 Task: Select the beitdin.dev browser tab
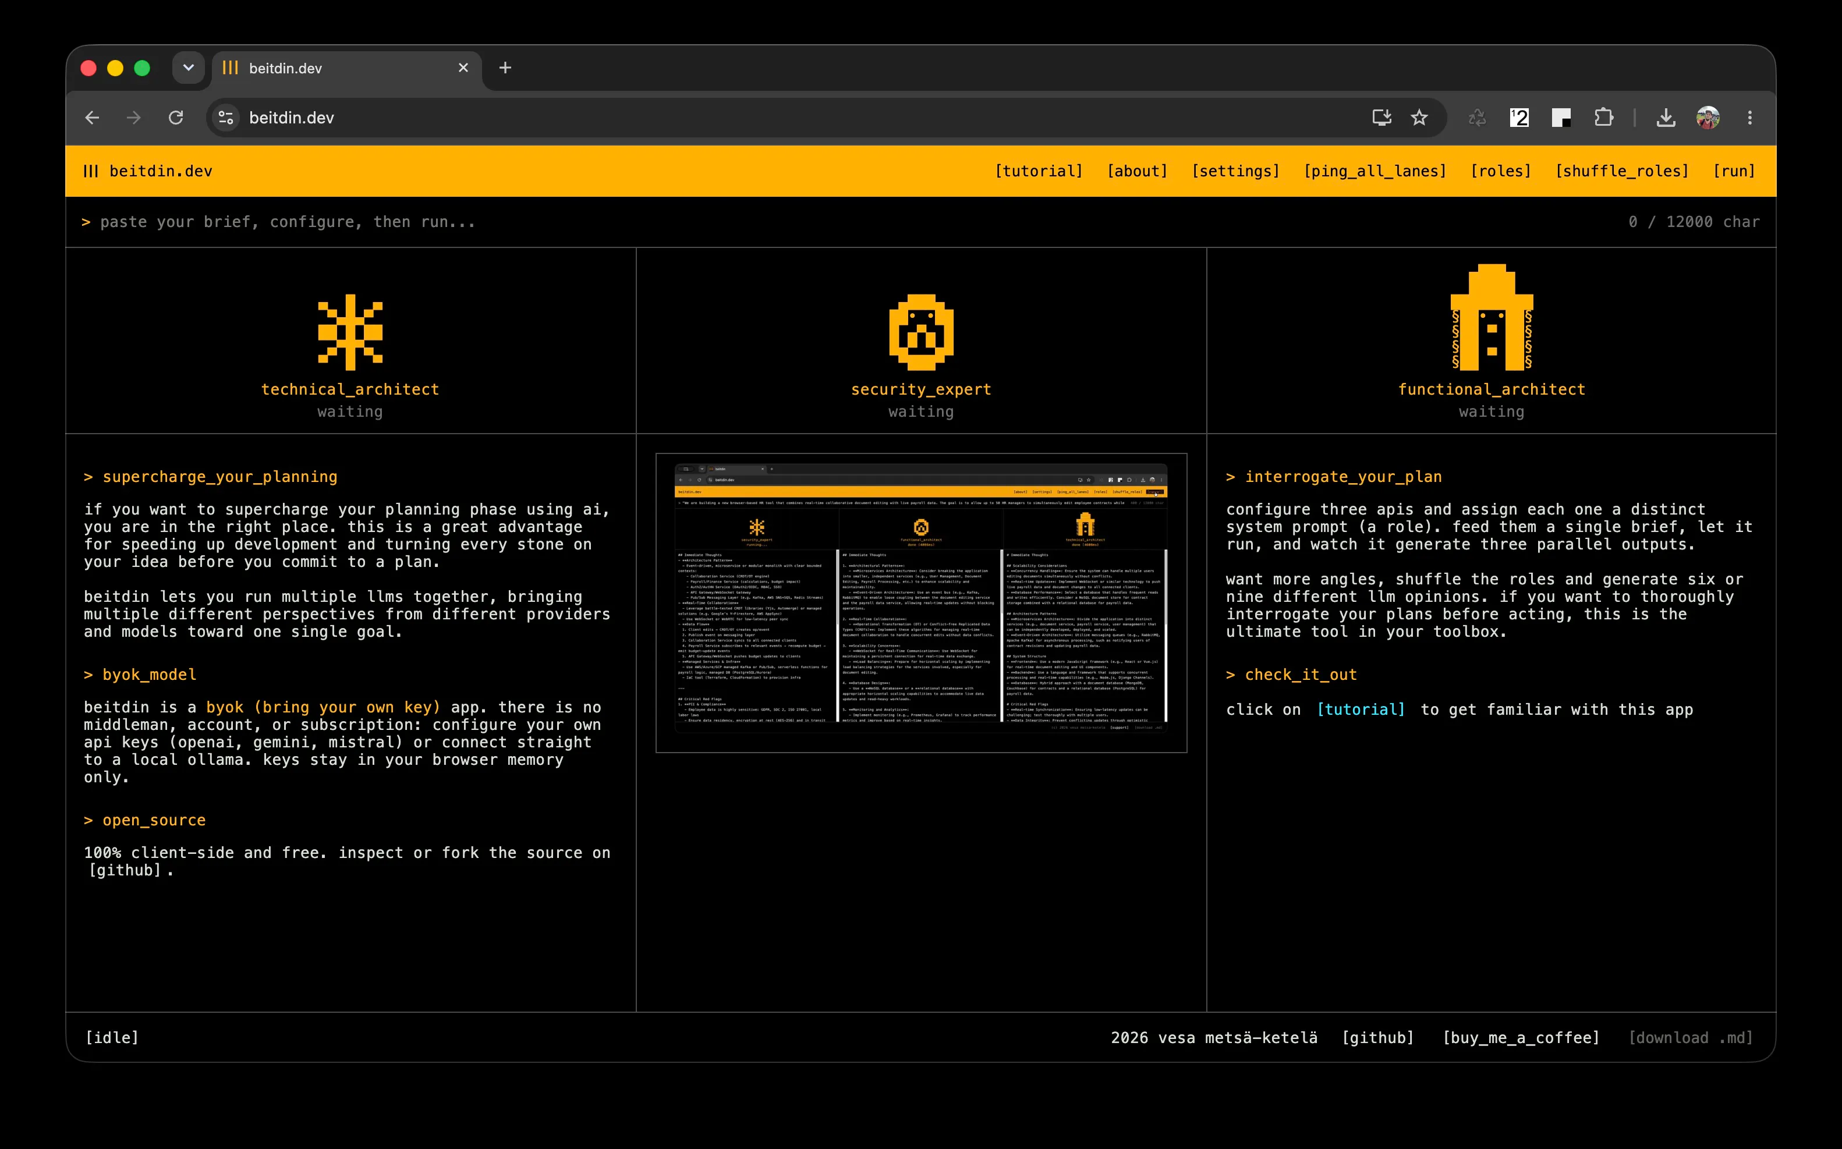pos(346,69)
